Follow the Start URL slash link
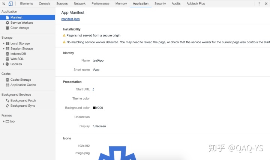Viewport: 270px width, 160px height. 93,89
